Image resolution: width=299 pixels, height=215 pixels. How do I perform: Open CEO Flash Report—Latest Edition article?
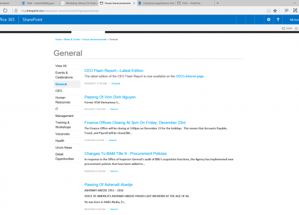tap(114, 71)
